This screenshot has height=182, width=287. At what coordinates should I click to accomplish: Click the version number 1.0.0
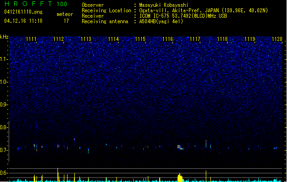[x=62, y=4]
